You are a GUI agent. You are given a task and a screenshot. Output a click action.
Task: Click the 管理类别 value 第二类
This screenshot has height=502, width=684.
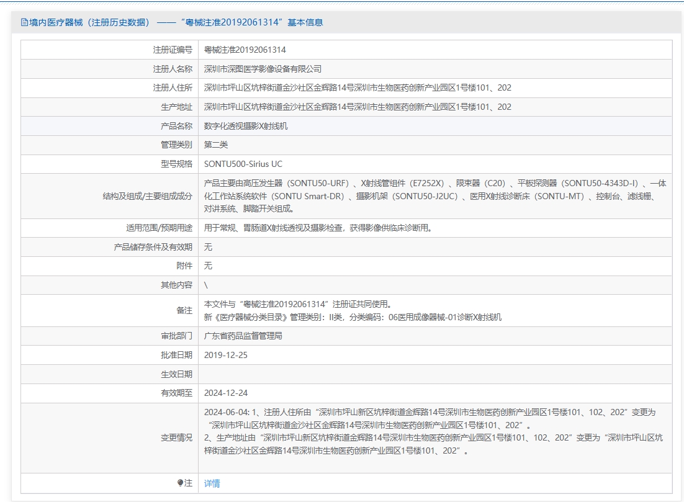216,145
